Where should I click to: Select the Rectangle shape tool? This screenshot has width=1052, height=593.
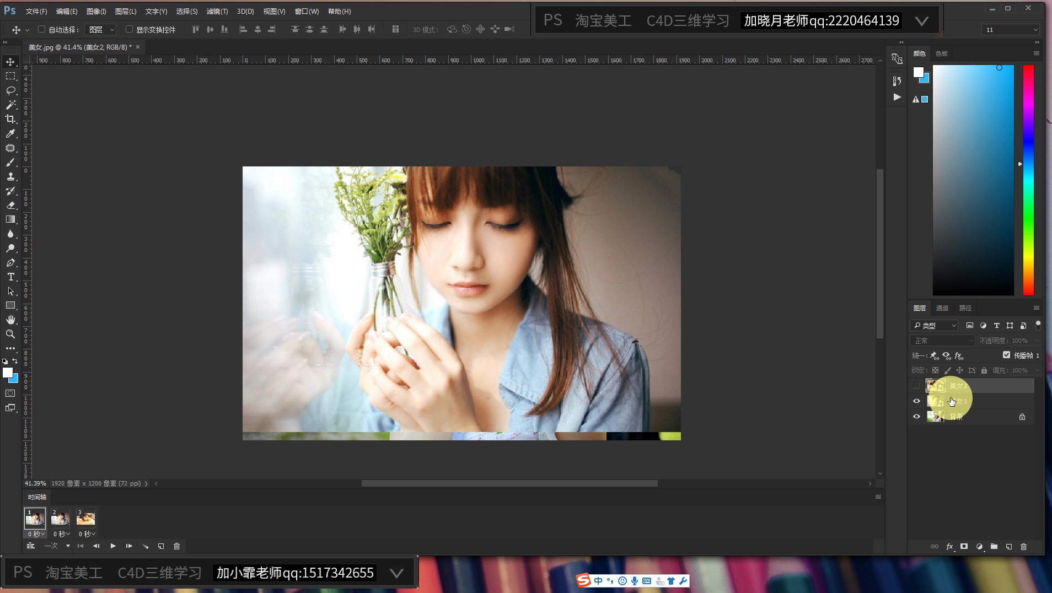pyautogui.click(x=10, y=305)
